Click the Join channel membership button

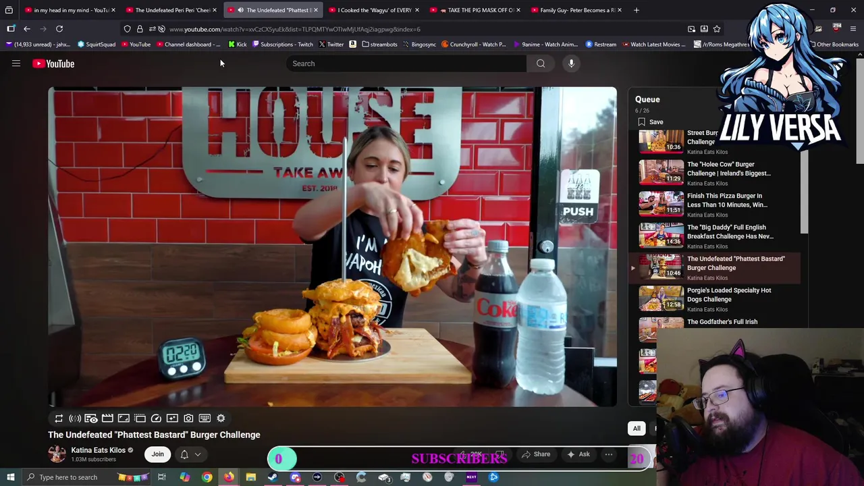pos(157,454)
